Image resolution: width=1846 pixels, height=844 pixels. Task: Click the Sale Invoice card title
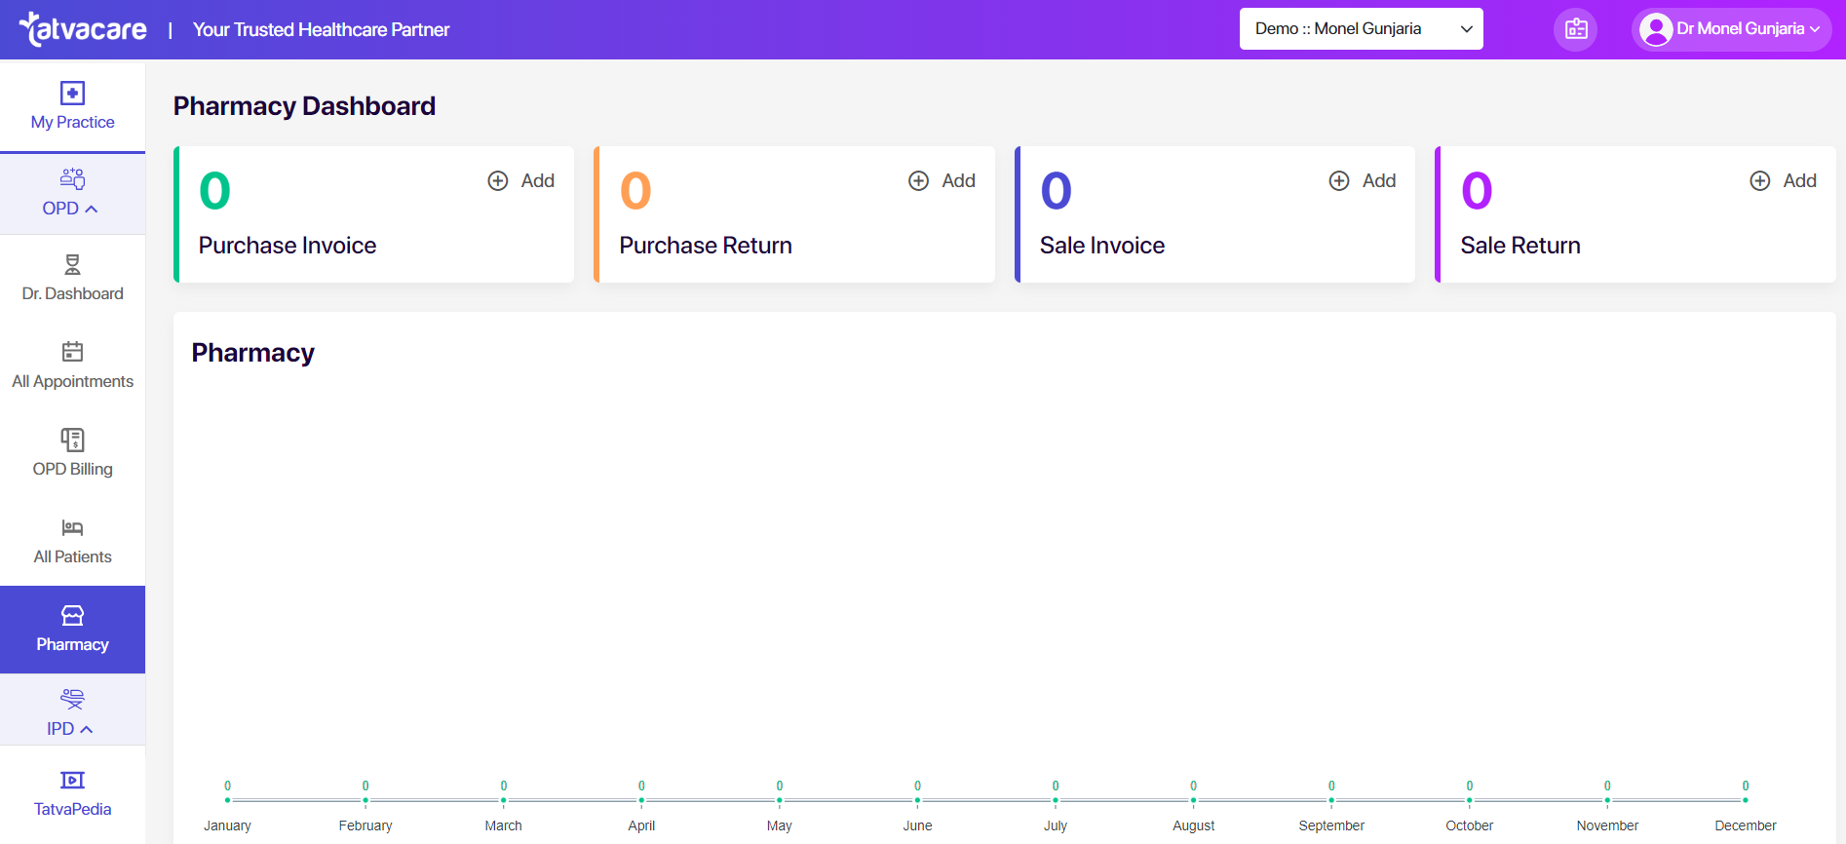coord(1101,246)
